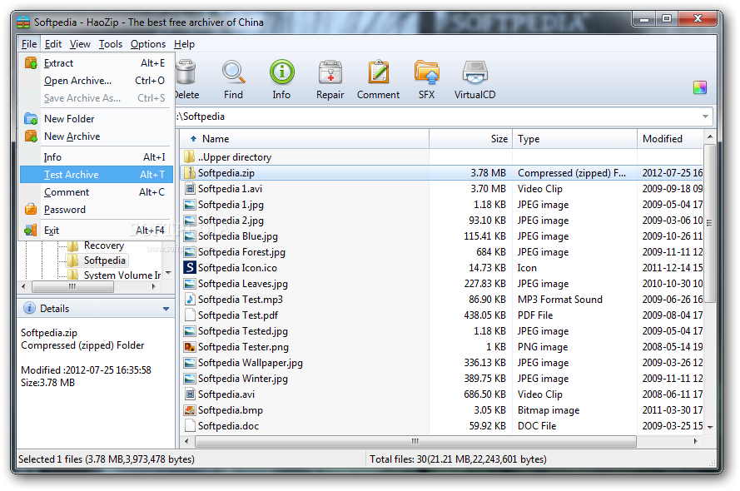Select Softpedia Tested.jpg file name
Image resolution: width=740 pixels, height=491 pixels.
(x=242, y=331)
